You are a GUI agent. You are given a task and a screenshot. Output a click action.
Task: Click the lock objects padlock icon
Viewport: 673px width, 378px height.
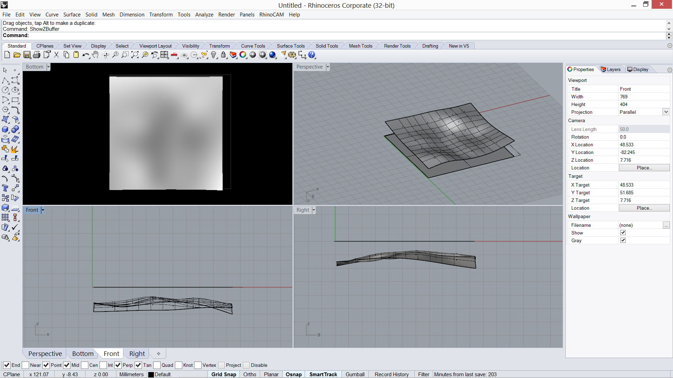pyautogui.click(x=223, y=55)
